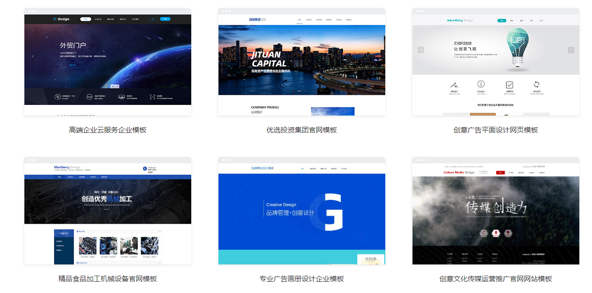Image resolution: width=592 pixels, height=293 pixels.
Task: Click the carousel pagination indicator below the space banner
Action: [x=115, y=87]
